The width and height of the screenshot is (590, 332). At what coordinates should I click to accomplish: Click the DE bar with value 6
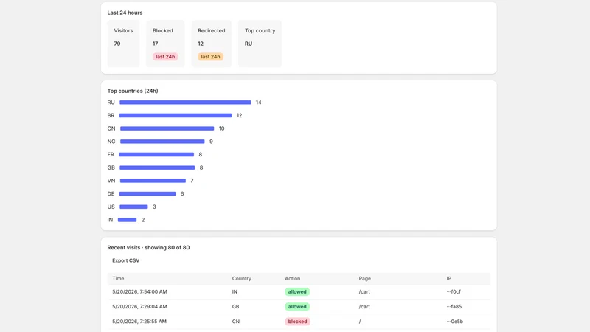tap(147, 194)
